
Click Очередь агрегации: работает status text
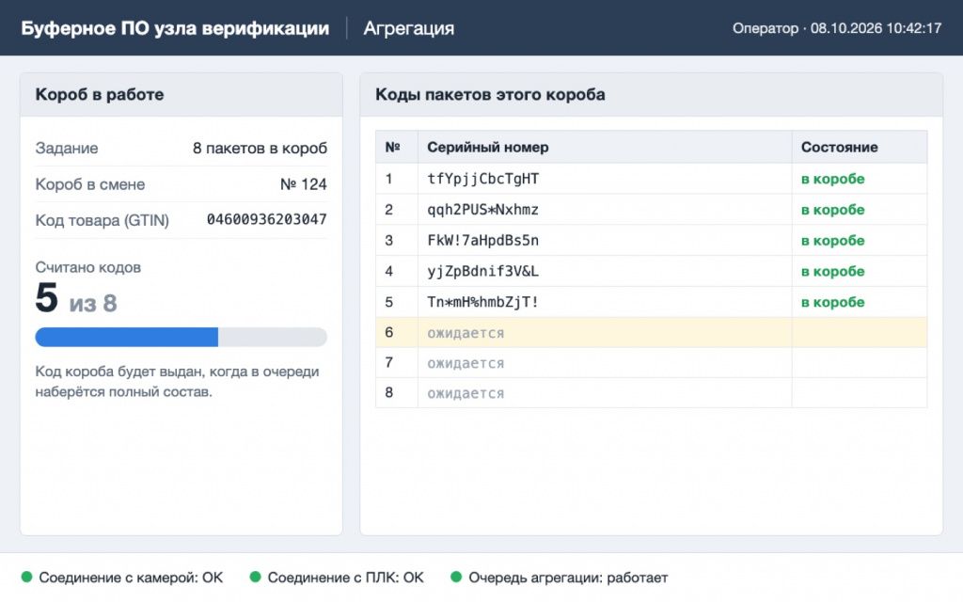pos(568,578)
